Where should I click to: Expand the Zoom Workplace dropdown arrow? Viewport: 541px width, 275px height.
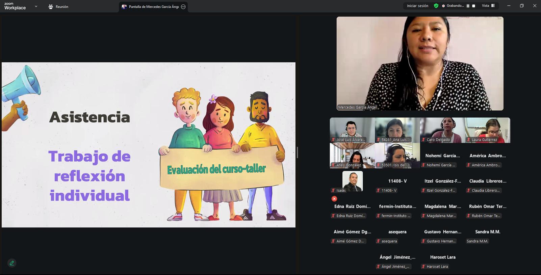click(36, 6)
